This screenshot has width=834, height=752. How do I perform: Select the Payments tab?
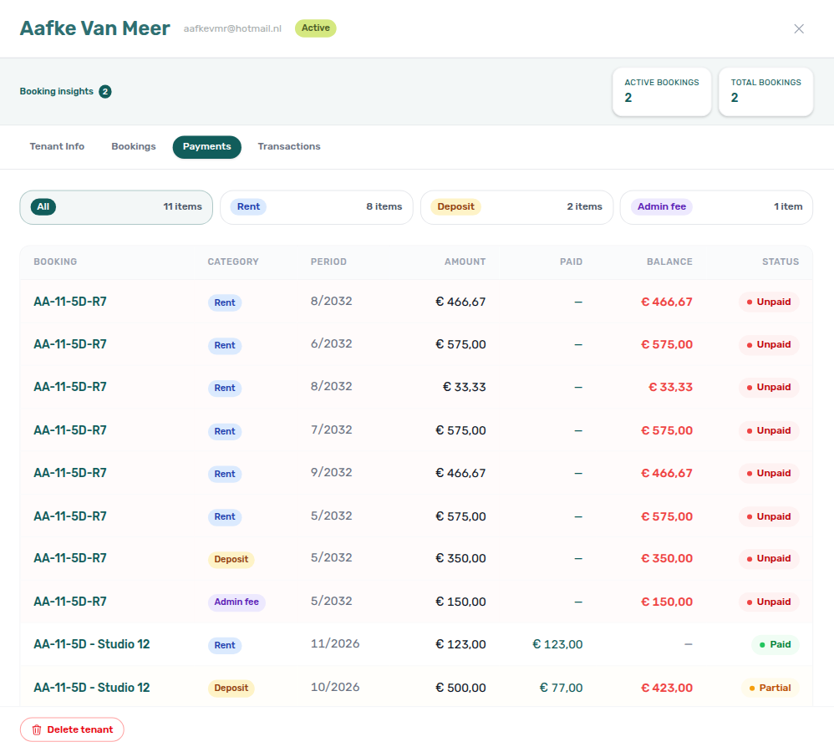tap(207, 147)
